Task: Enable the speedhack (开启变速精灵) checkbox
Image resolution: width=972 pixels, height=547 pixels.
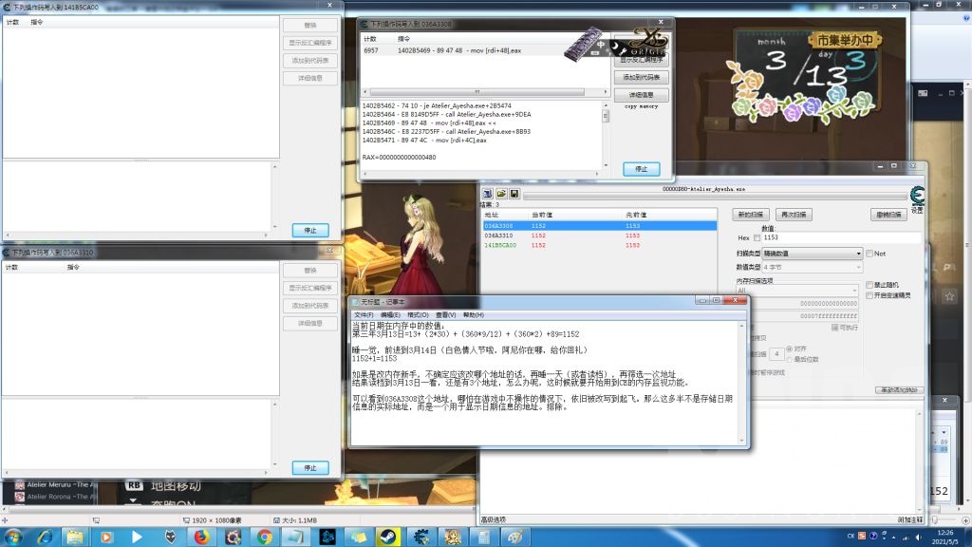Action: click(x=869, y=293)
